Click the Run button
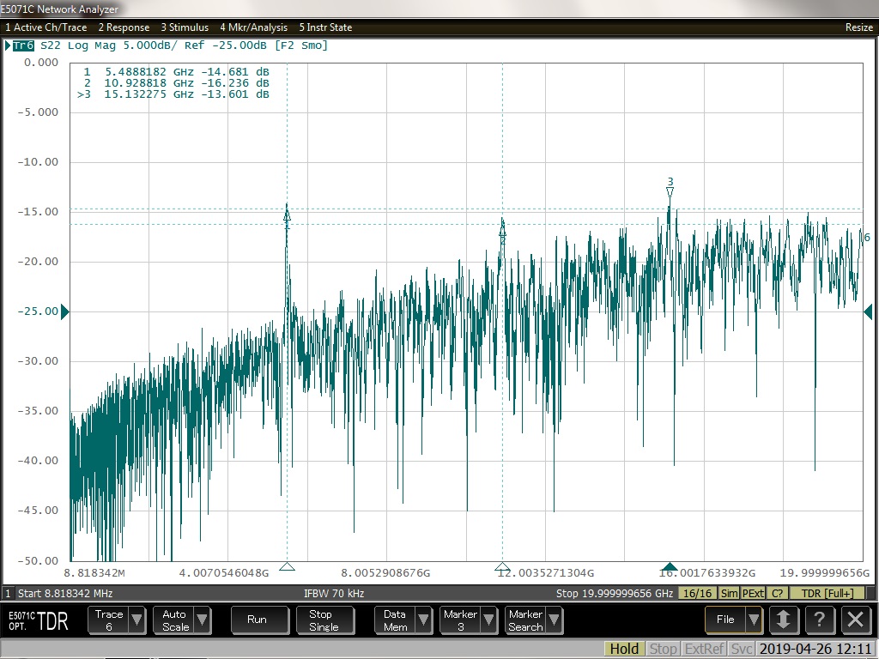879x659 pixels. coord(257,620)
